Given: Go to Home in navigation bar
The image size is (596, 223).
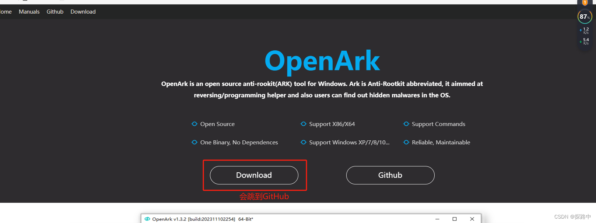Looking at the screenshot, I should [x=5, y=12].
